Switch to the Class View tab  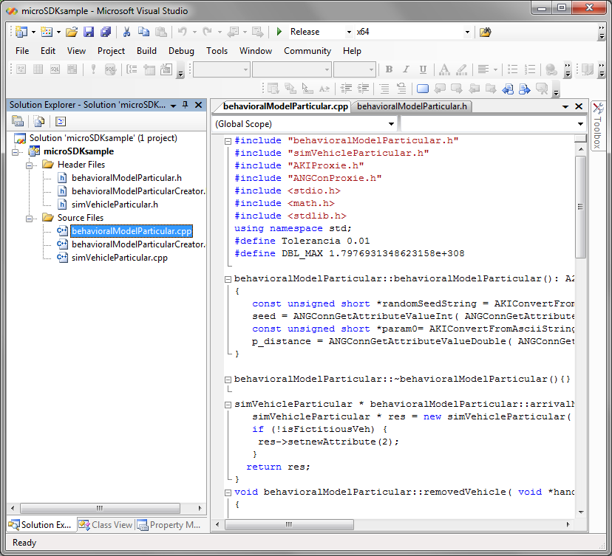click(x=106, y=525)
